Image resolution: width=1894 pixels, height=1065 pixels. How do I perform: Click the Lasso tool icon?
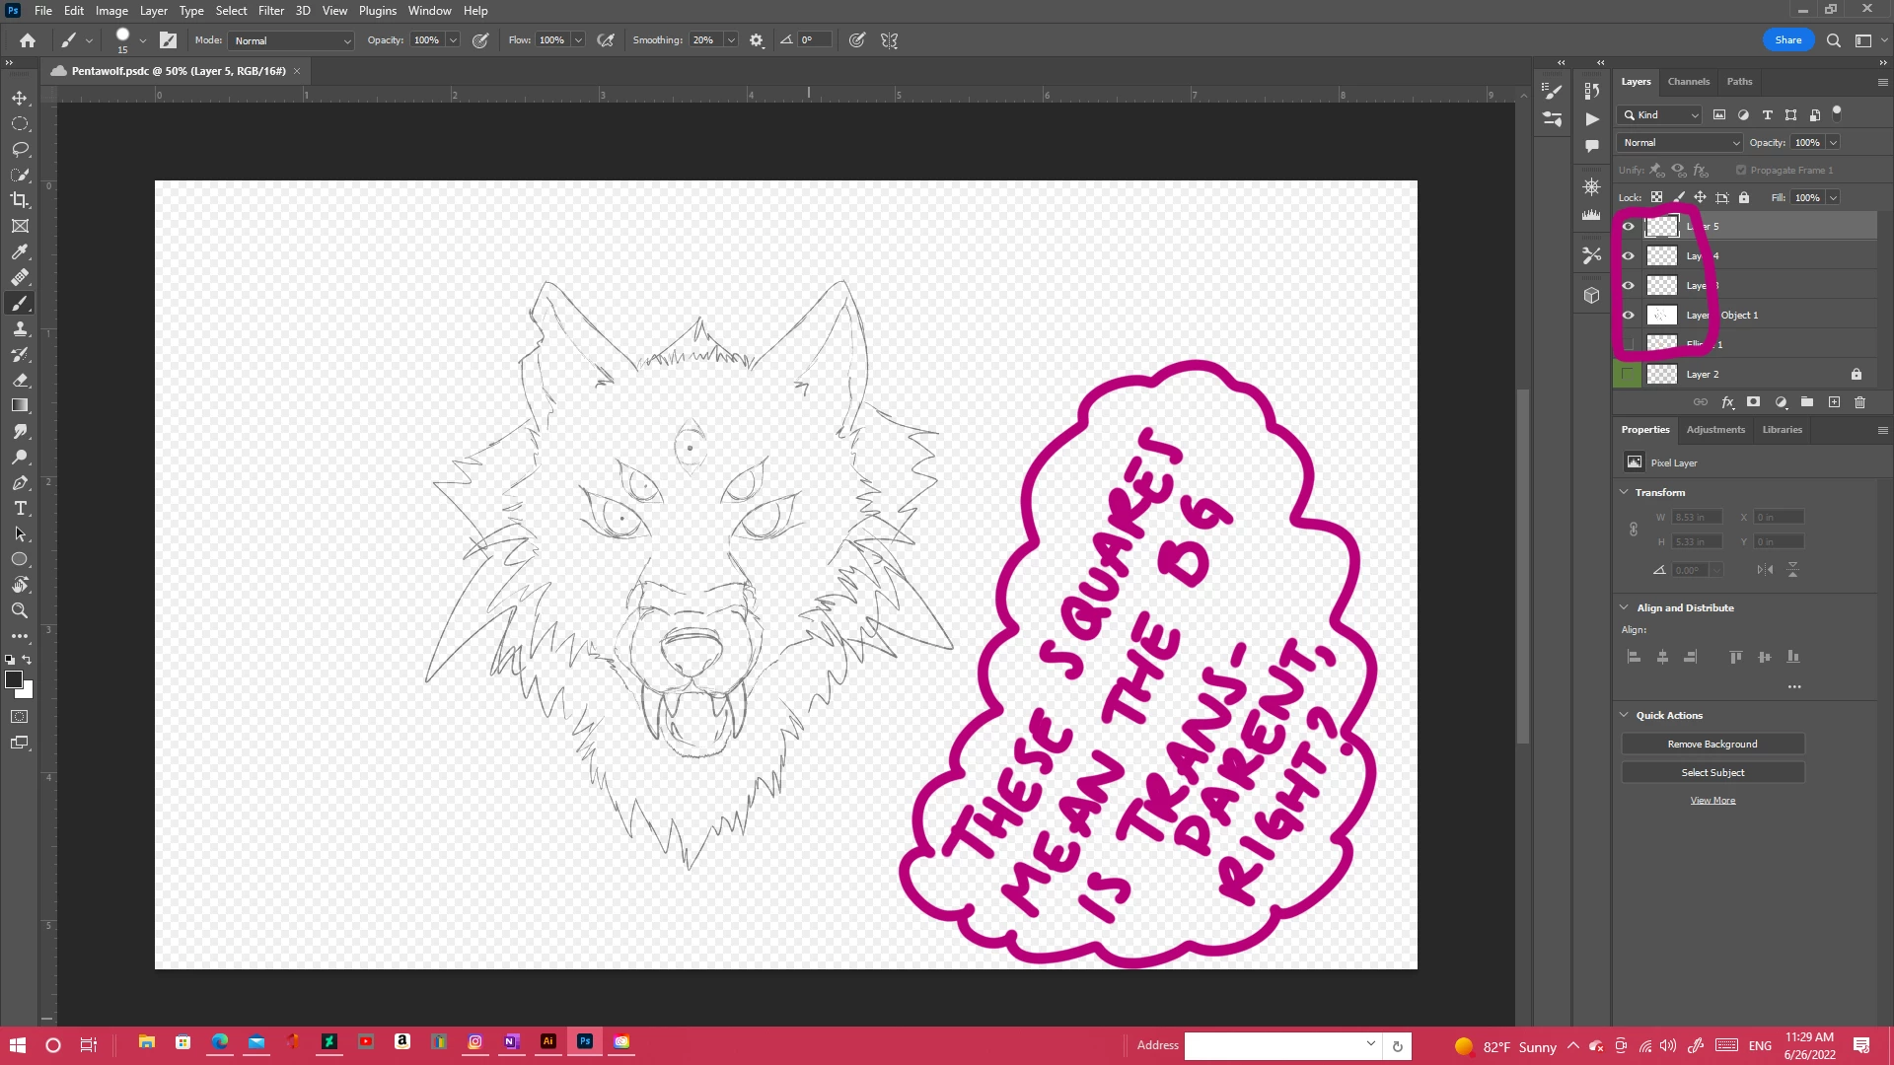coord(20,149)
